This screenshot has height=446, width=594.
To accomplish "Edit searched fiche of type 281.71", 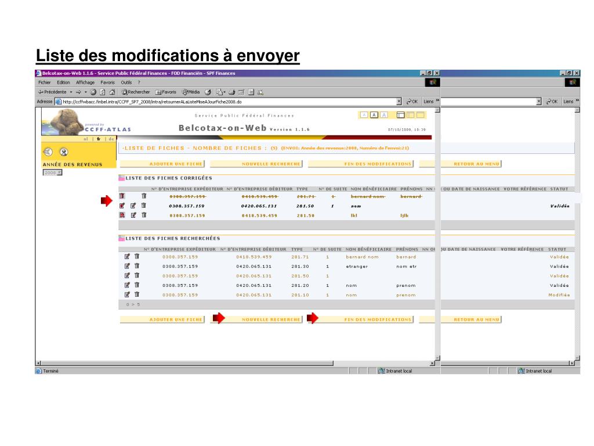I will click(x=127, y=256).
